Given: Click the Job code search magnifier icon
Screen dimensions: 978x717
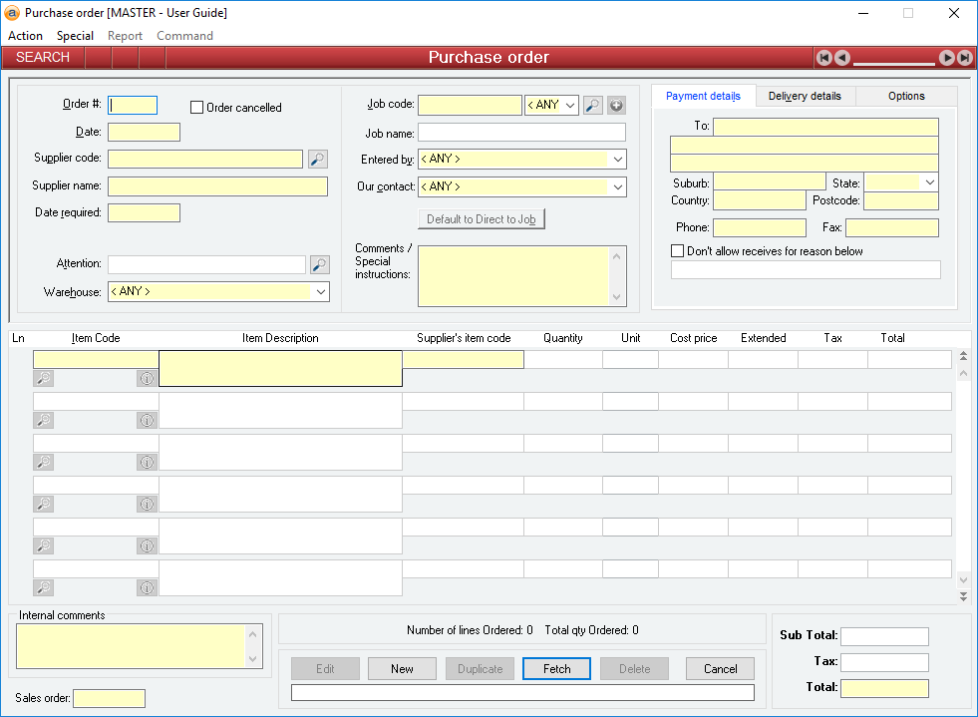Looking at the screenshot, I should [x=593, y=105].
